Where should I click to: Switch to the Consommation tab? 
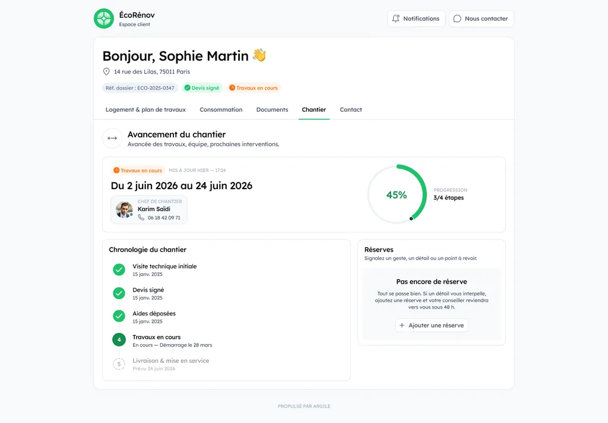click(221, 110)
